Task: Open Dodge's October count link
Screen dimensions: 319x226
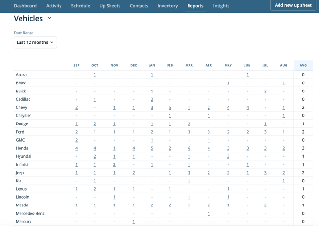Action: [95, 124]
